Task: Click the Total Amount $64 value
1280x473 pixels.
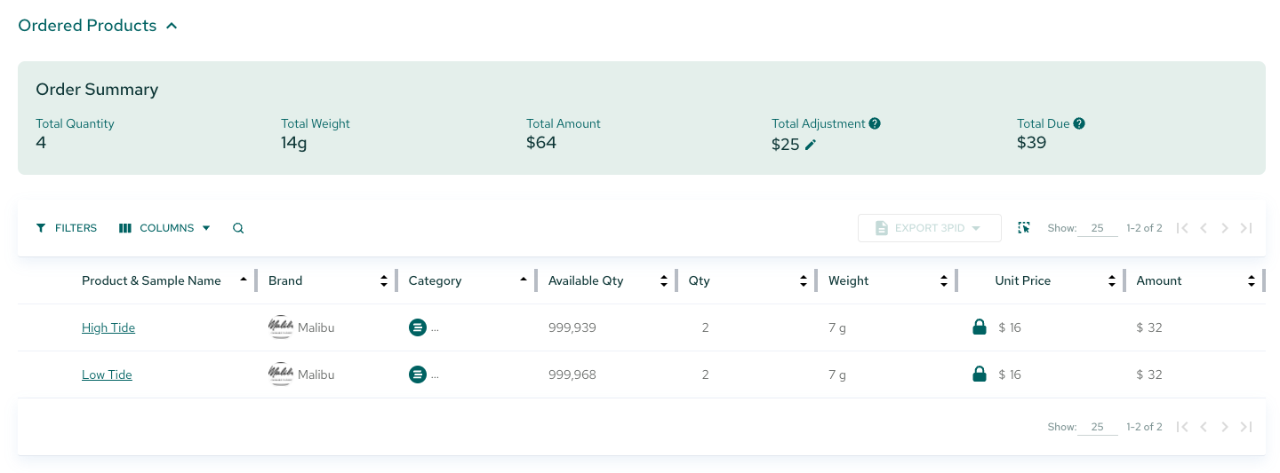Action: pos(541,143)
